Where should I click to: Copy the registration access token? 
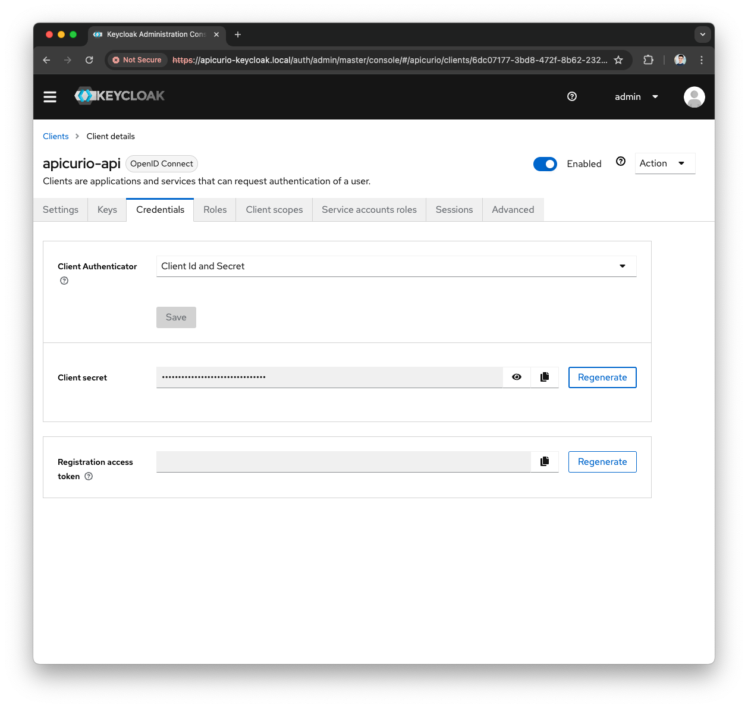[544, 461]
